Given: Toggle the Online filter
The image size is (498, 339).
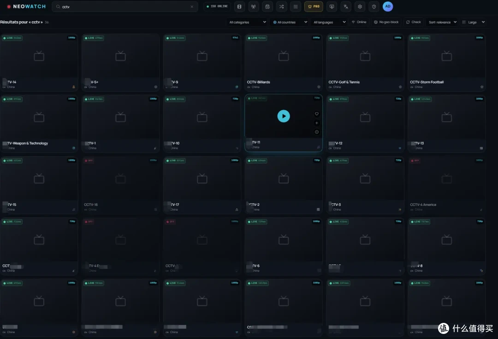Looking at the screenshot, I should click(x=359, y=22).
